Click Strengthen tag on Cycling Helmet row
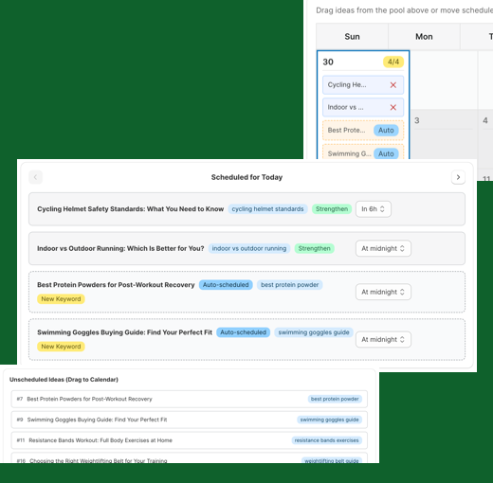Image resolution: width=493 pixels, height=483 pixels. 332,209
